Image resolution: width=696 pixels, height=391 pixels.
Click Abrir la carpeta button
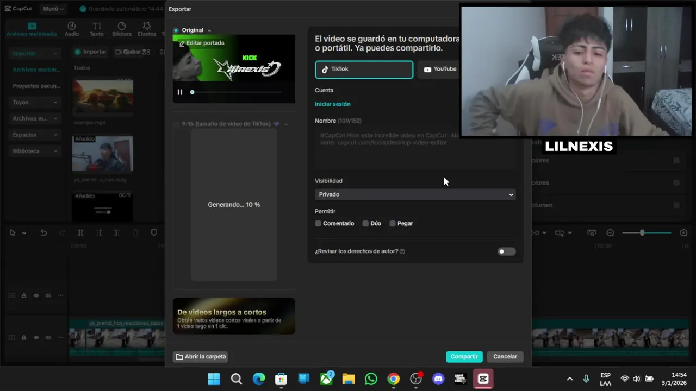201,357
